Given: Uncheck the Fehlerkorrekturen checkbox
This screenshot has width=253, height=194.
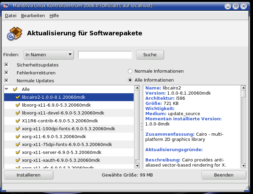Looking at the screenshot, I should click(6, 73).
